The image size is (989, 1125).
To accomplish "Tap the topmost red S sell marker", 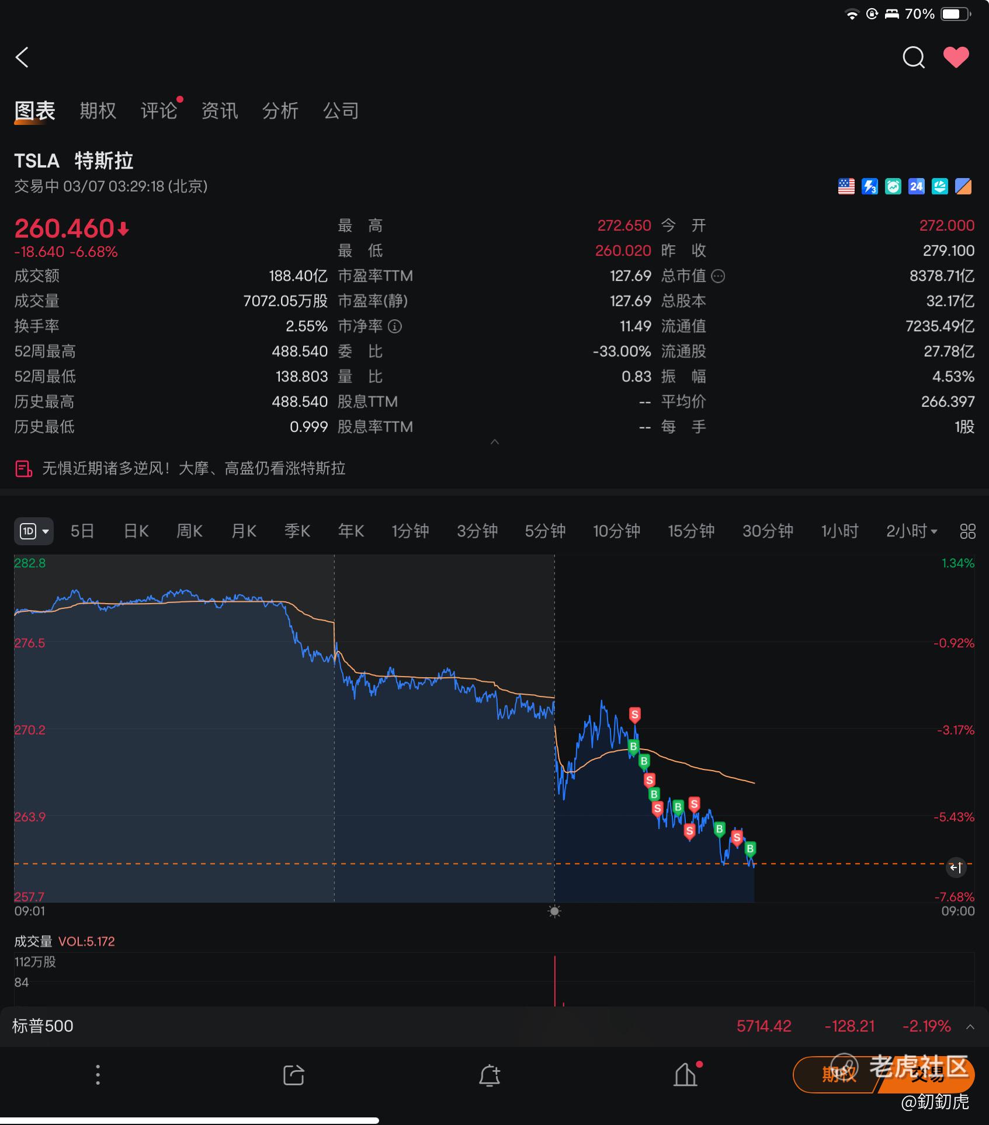I will click(x=635, y=715).
